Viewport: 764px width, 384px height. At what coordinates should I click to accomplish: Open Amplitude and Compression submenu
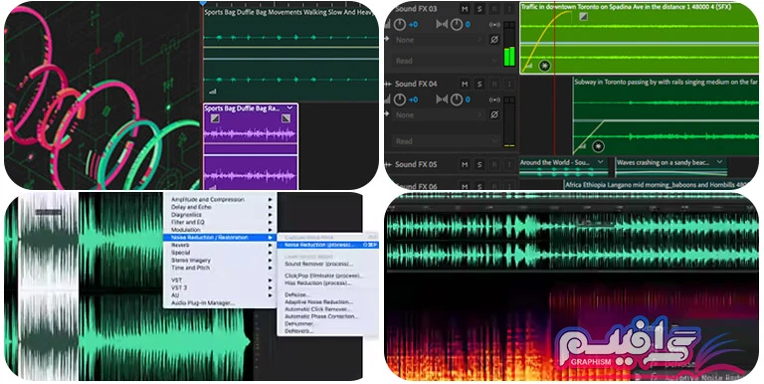pyautogui.click(x=220, y=199)
